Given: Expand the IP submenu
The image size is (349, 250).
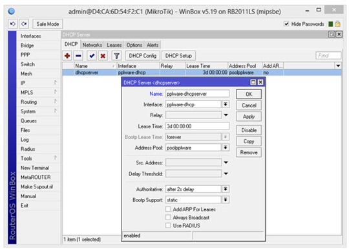Looking at the screenshot, I should coord(38,83).
